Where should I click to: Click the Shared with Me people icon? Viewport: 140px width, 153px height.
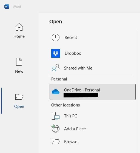(x=56, y=68)
